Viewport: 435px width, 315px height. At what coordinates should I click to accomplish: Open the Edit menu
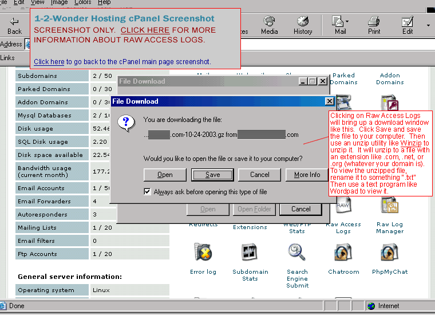pos(19,2)
